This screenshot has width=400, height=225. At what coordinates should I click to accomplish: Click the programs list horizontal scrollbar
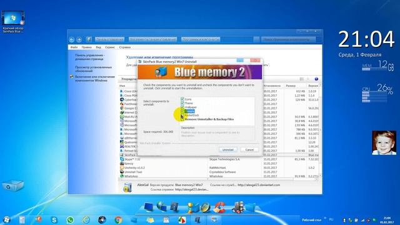(x=219, y=179)
